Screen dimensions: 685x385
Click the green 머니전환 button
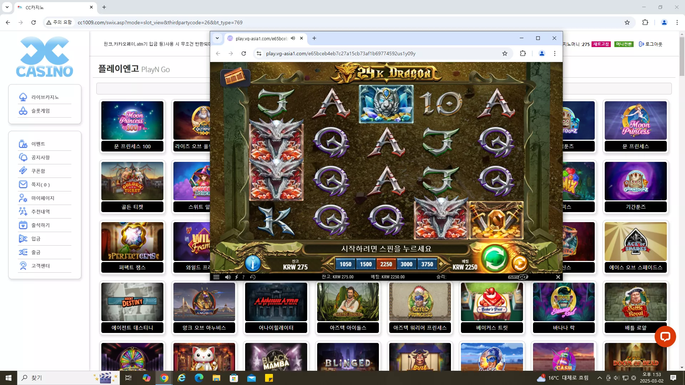click(x=624, y=44)
